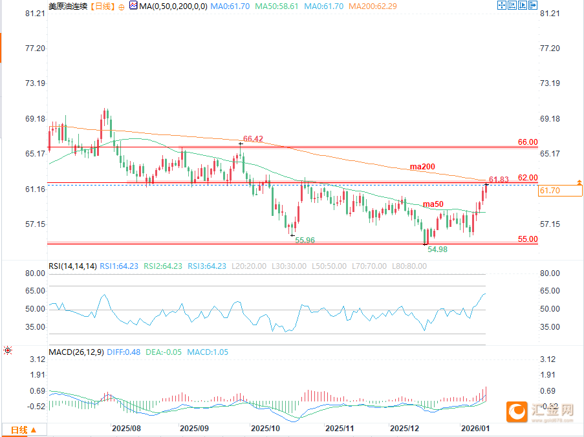Click the L20:20.00 level text
The image size is (584, 437).
coord(249,266)
